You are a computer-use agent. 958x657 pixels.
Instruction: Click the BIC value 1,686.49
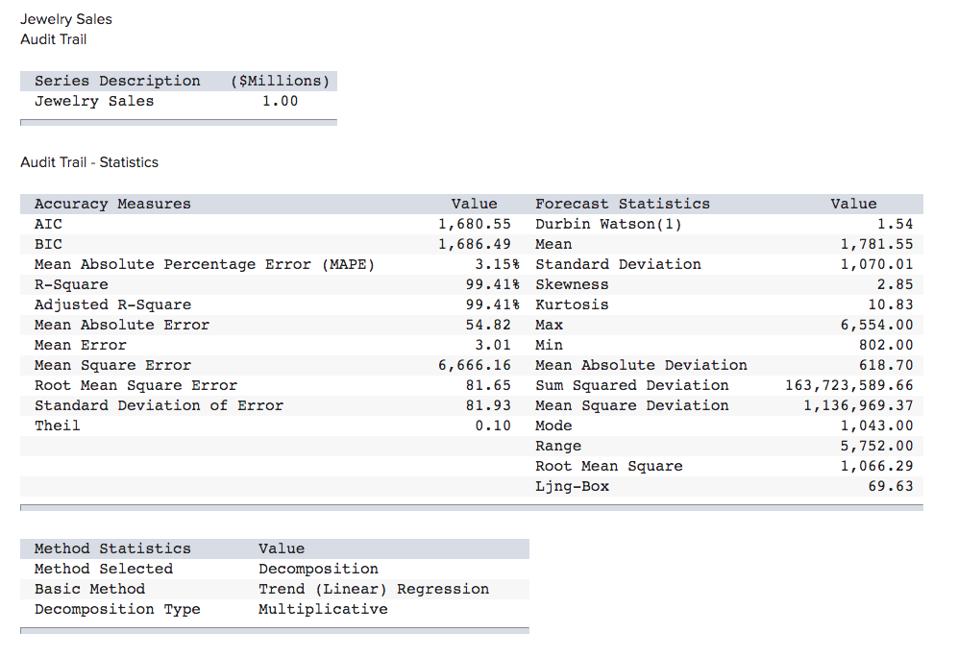point(474,244)
